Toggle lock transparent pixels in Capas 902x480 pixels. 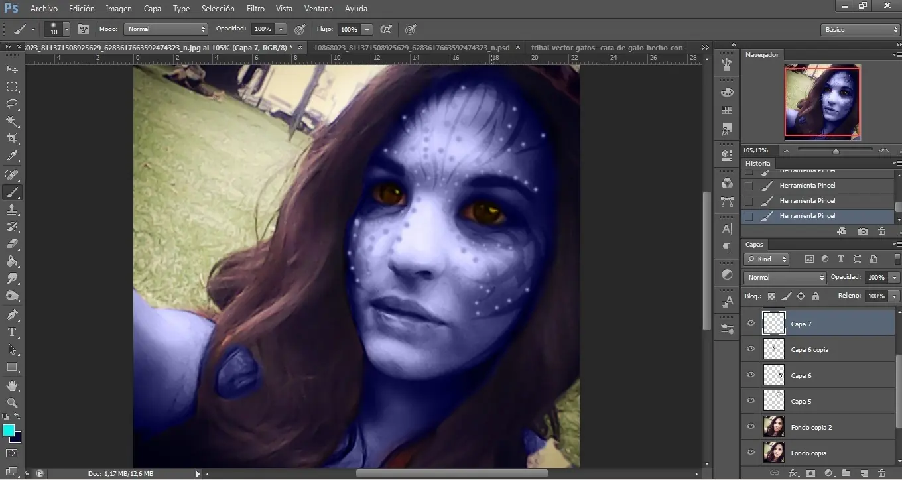[x=771, y=296]
